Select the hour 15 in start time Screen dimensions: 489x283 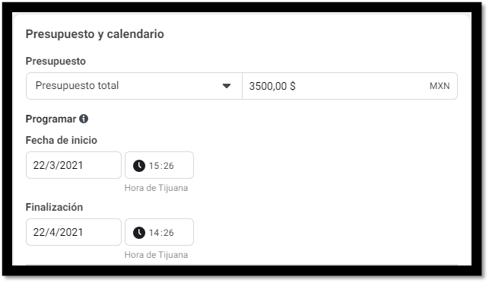click(154, 166)
